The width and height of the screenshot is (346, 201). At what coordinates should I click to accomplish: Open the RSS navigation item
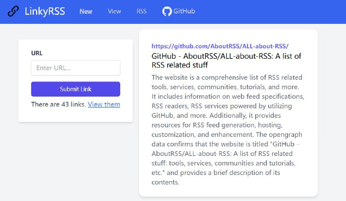(141, 11)
